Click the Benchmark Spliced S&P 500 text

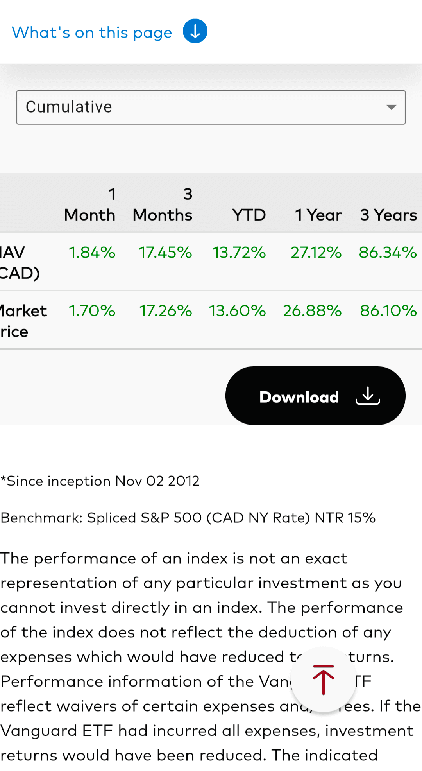[x=188, y=518]
